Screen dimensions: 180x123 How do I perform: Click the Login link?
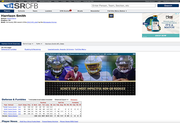click(x=159, y=1)
